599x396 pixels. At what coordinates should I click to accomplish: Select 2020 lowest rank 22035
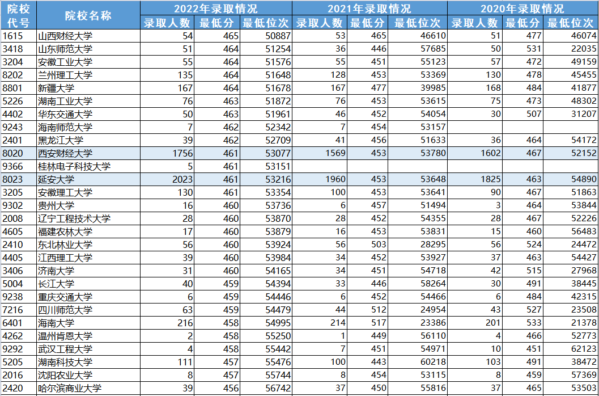[571, 49]
